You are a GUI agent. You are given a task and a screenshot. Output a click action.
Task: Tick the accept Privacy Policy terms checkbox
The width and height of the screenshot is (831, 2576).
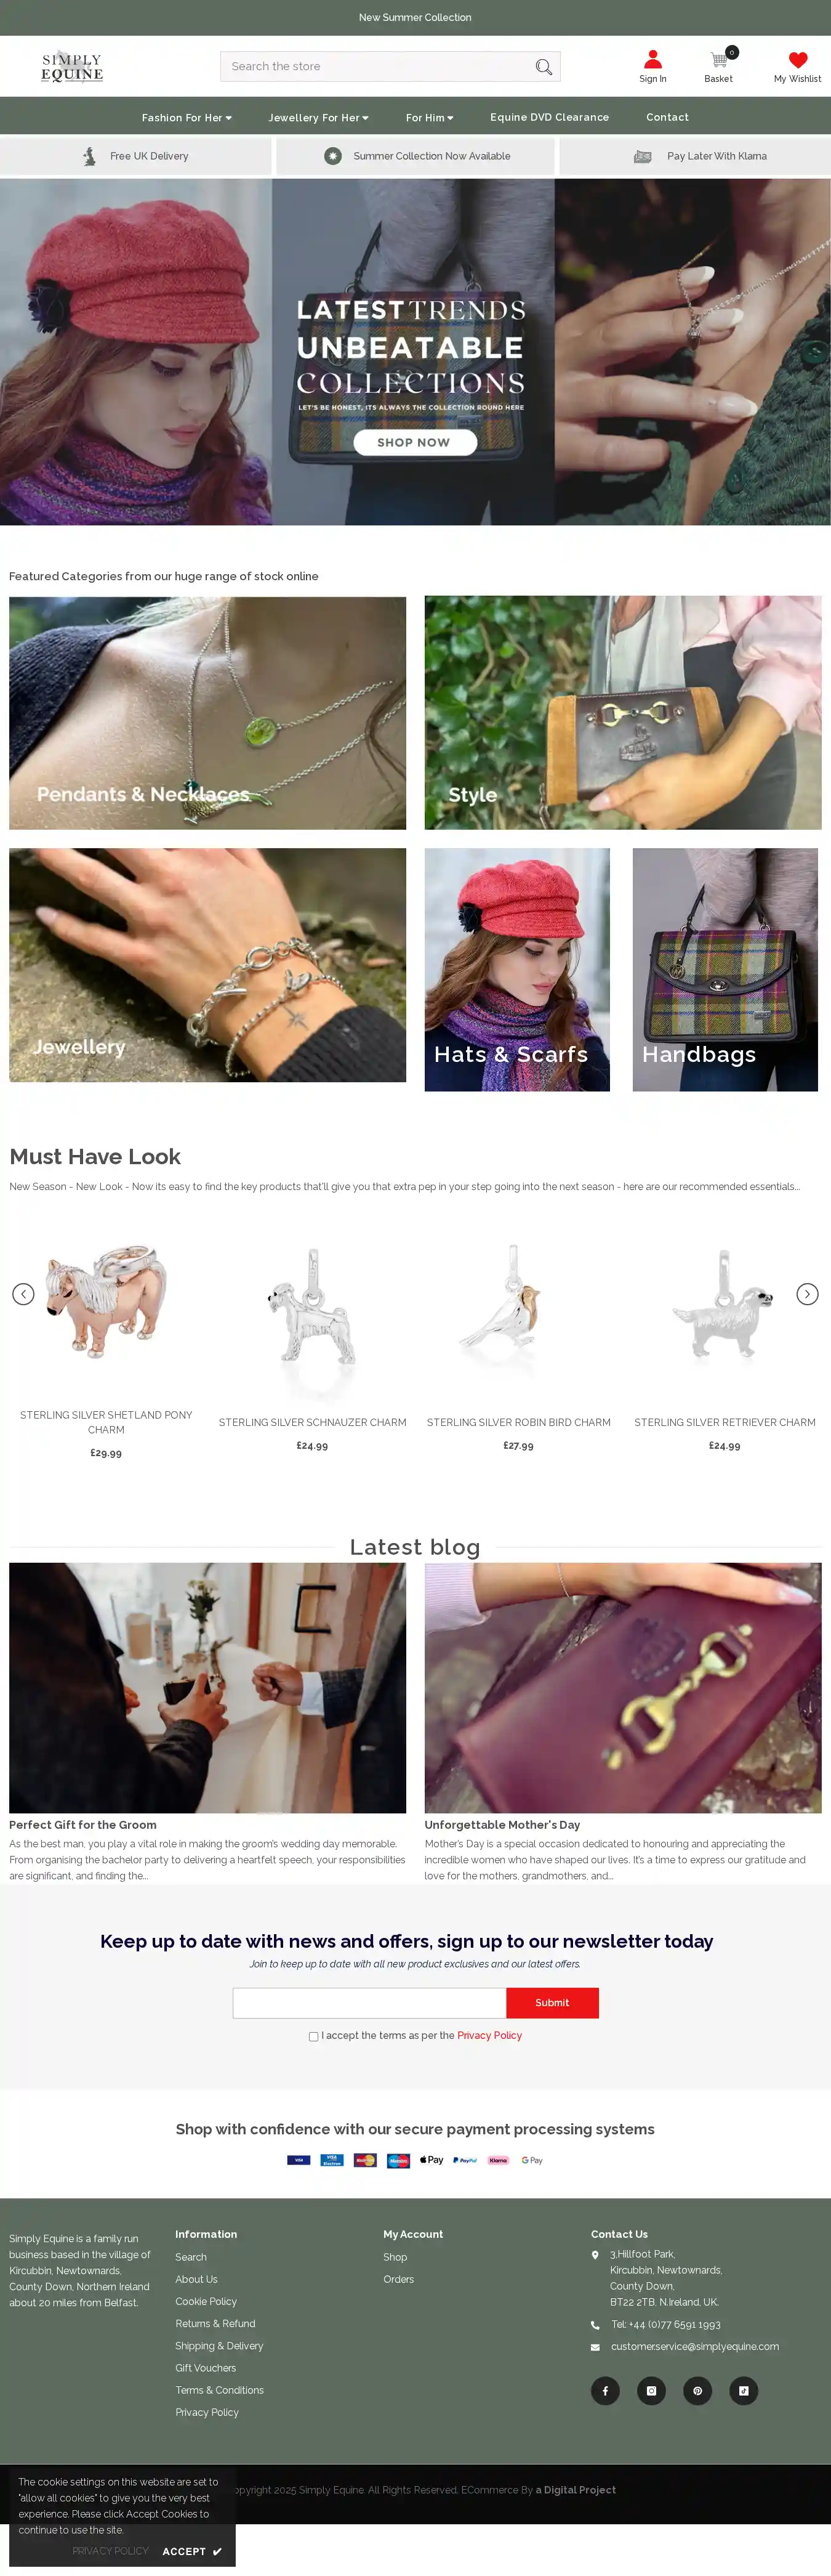click(313, 2036)
